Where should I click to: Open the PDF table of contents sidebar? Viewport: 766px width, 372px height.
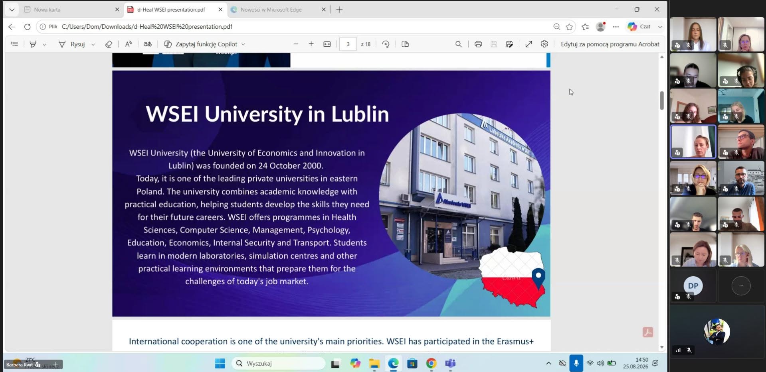pos(14,44)
